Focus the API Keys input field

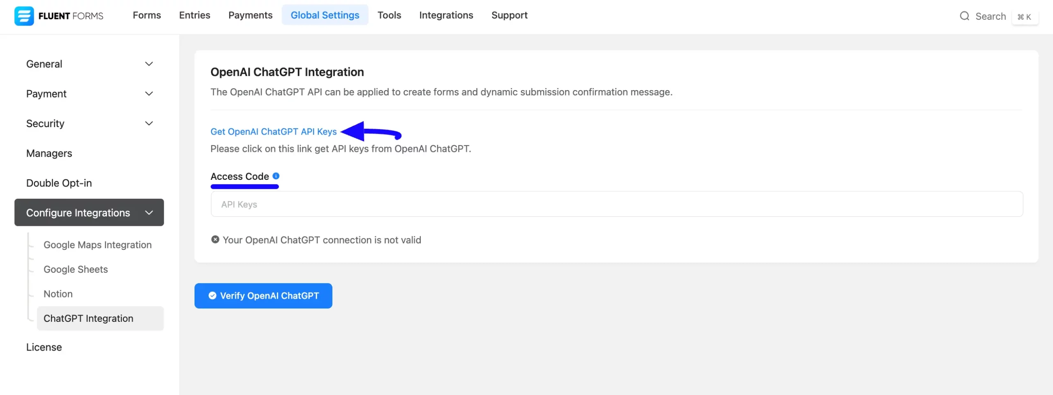point(617,204)
